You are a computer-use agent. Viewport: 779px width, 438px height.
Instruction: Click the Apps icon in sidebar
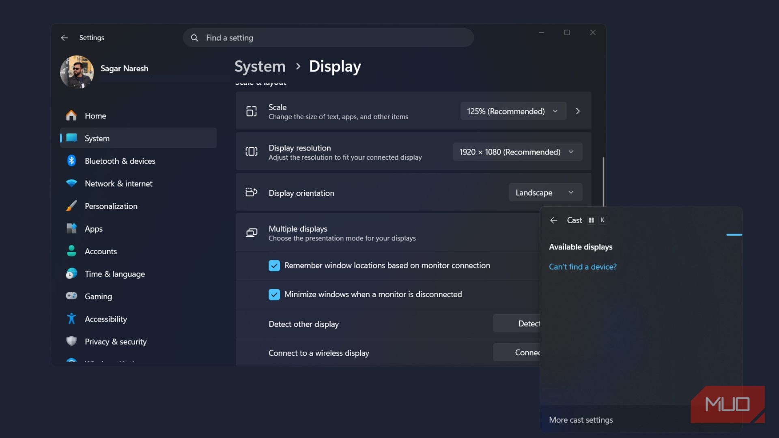click(x=71, y=228)
